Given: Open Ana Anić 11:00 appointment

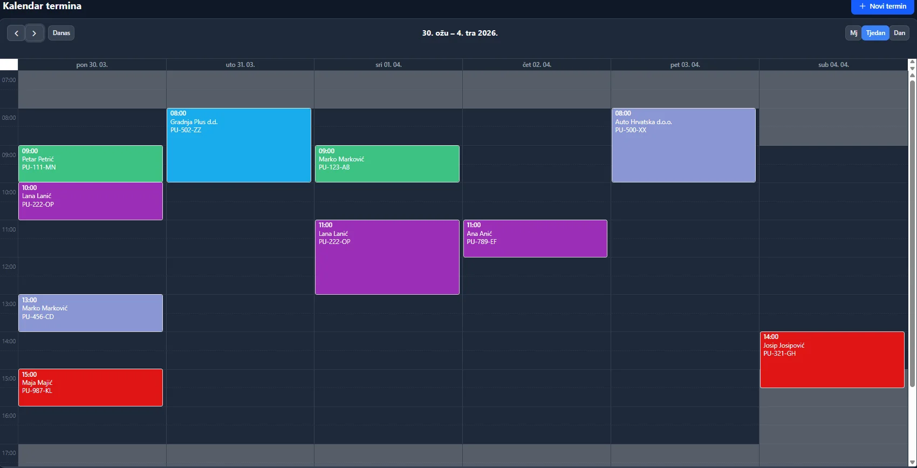Looking at the screenshot, I should click(x=535, y=238).
